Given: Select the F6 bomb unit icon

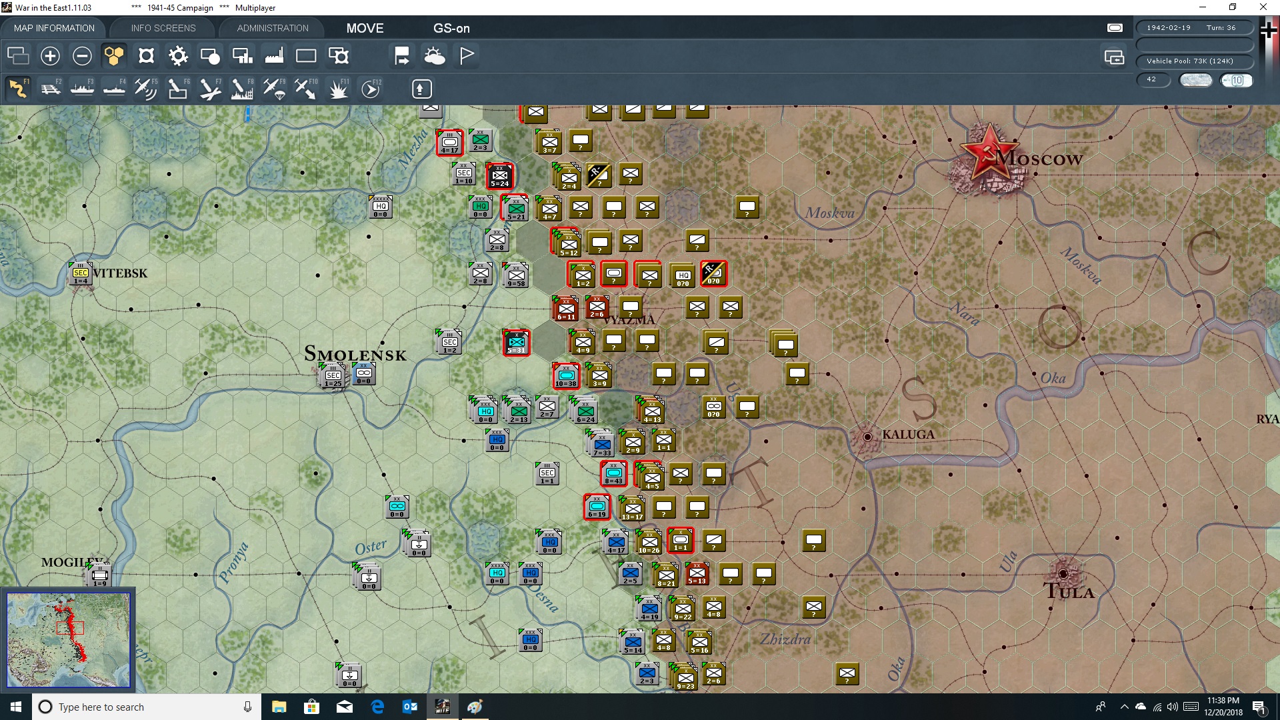Looking at the screenshot, I should (x=178, y=89).
